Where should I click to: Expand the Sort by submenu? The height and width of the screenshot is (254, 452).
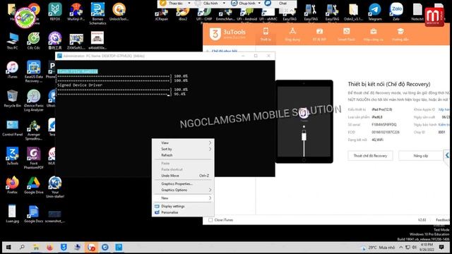(x=184, y=149)
